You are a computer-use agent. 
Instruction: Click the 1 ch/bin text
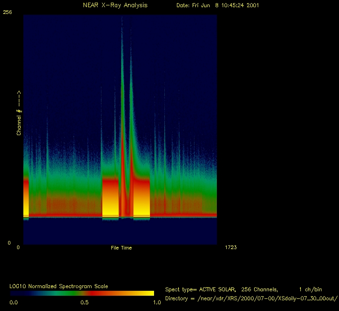click(310, 289)
